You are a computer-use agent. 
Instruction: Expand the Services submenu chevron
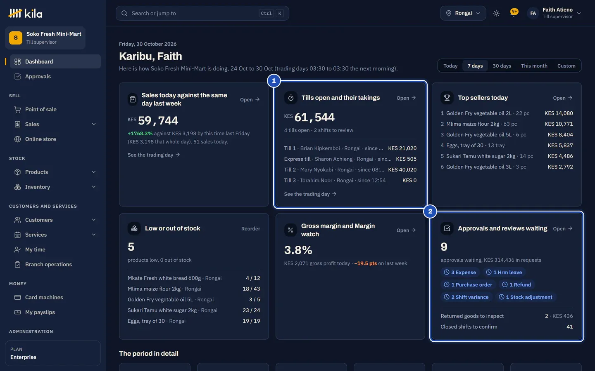click(x=94, y=235)
